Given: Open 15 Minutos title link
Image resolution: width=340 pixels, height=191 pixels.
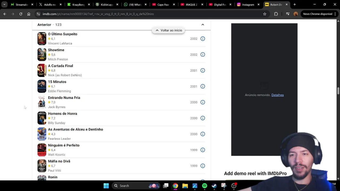Looking at the screenshot, I should click(57, 82).
